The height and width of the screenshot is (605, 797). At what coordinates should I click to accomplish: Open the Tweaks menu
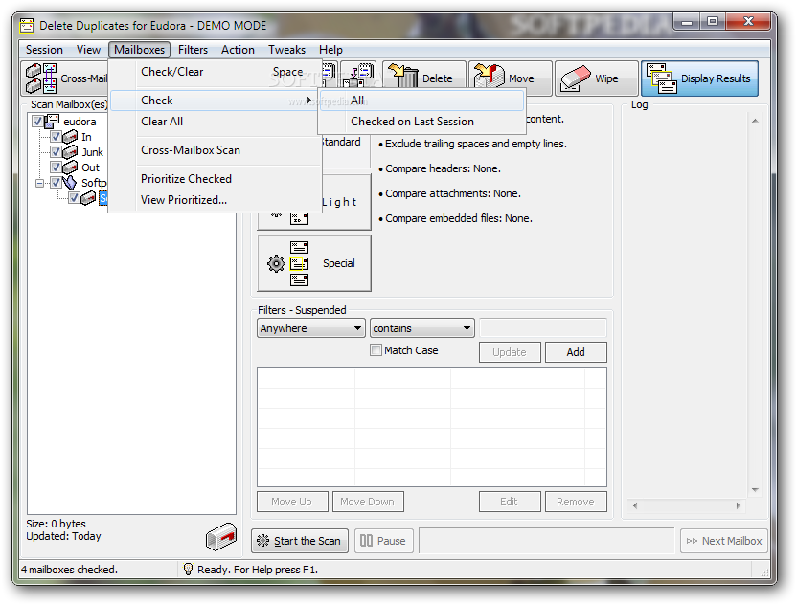coord(286,50)
